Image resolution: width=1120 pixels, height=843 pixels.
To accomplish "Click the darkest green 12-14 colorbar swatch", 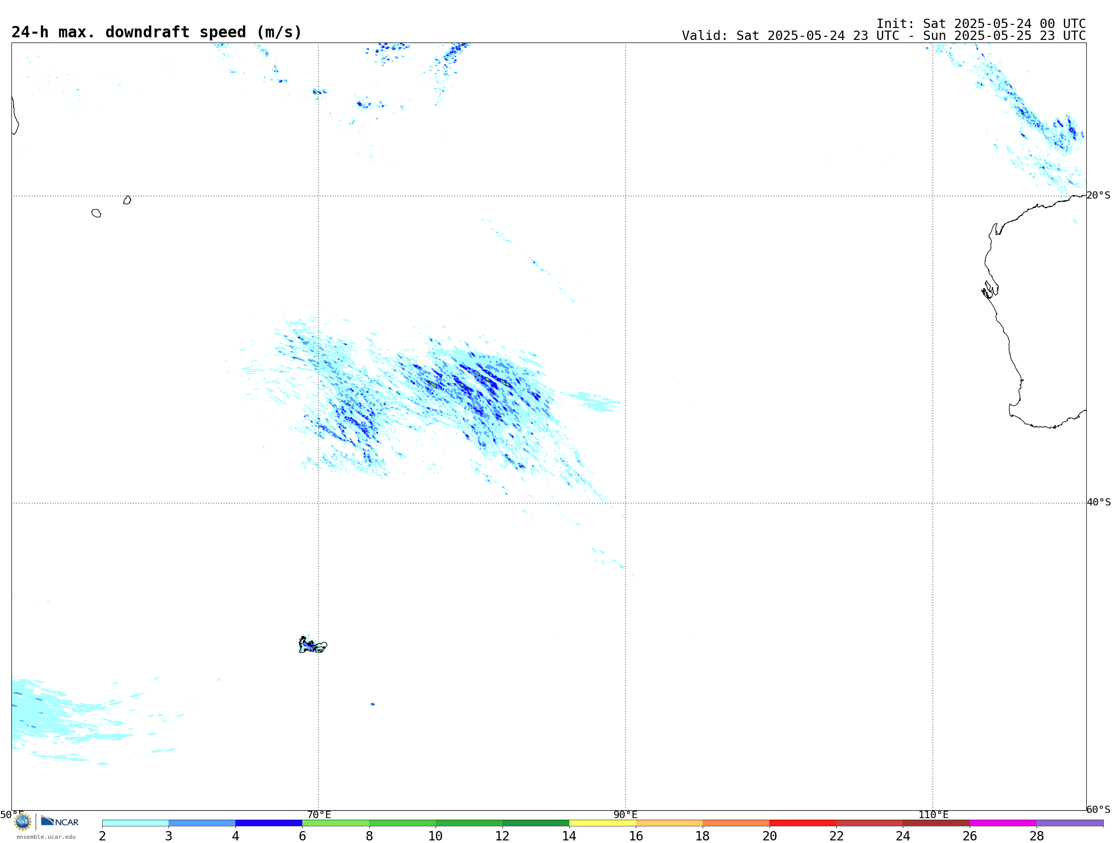I will (536, 823).
